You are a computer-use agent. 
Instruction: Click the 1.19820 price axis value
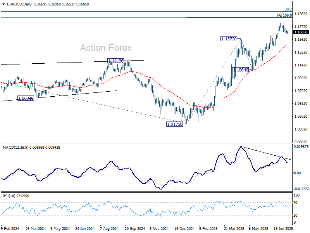(301, 14)
